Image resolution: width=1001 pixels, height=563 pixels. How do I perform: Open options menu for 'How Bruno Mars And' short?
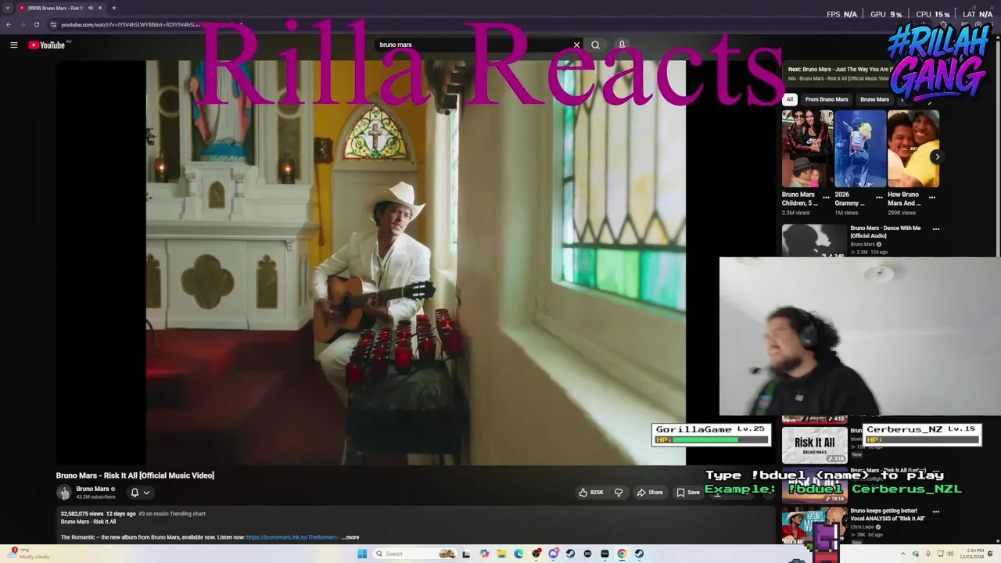tap(931, 197)
